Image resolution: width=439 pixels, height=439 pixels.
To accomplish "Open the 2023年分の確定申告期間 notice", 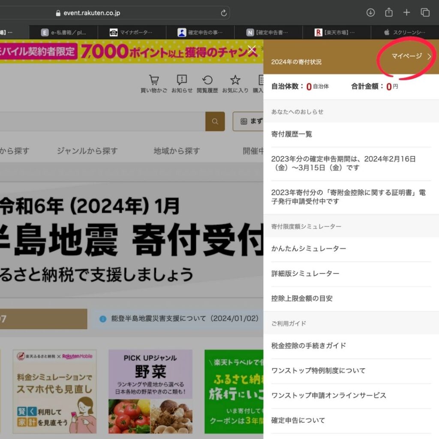I will point(351,163).
